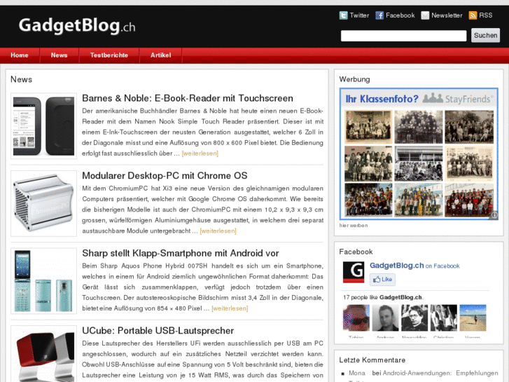Click the fan photo with glasses, black-and-white
Image resolution: width=509 pixels, height=382 pixels.
point(414,318)
